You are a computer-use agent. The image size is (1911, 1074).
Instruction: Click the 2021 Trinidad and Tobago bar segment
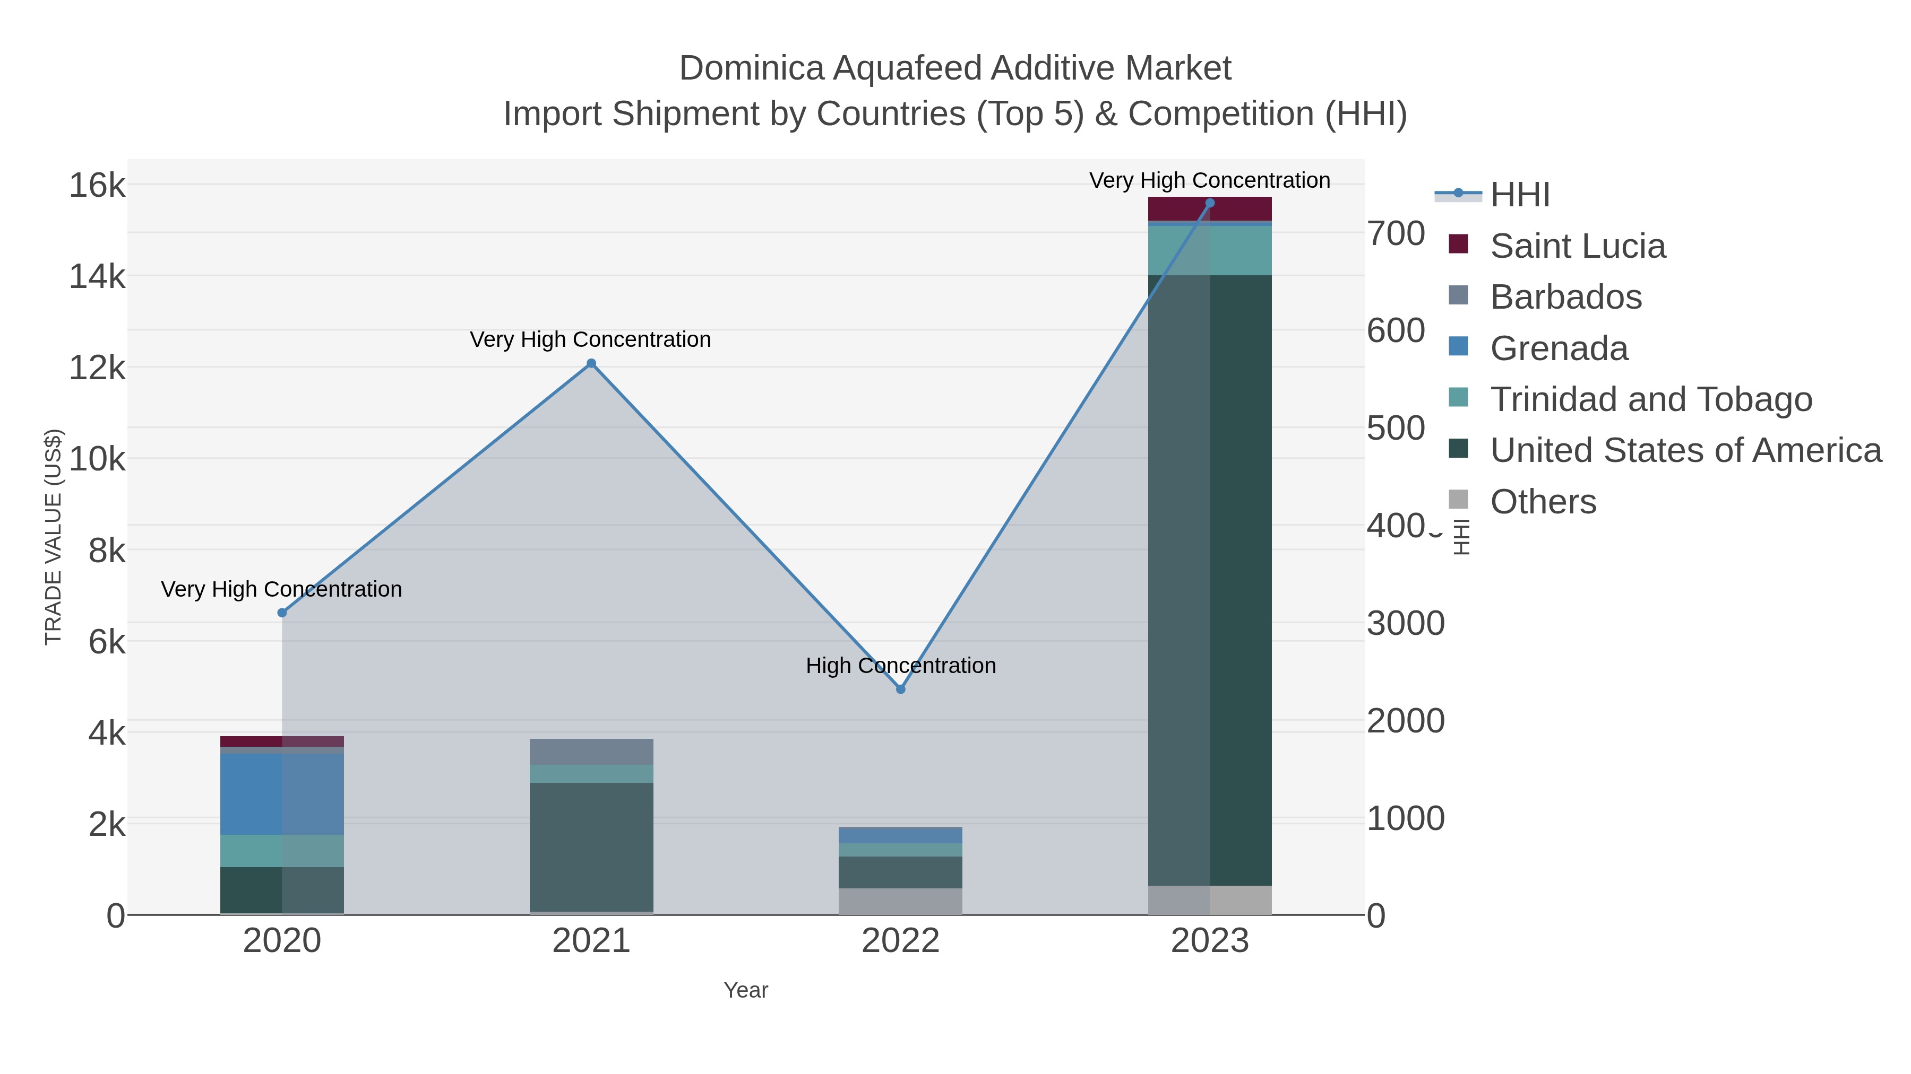591,774
